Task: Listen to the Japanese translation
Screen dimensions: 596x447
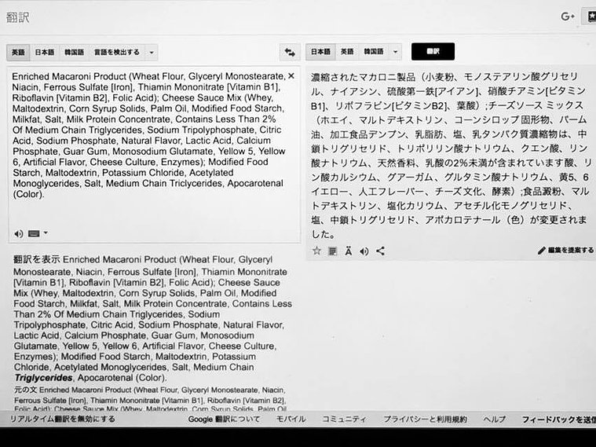Action: 364,251
